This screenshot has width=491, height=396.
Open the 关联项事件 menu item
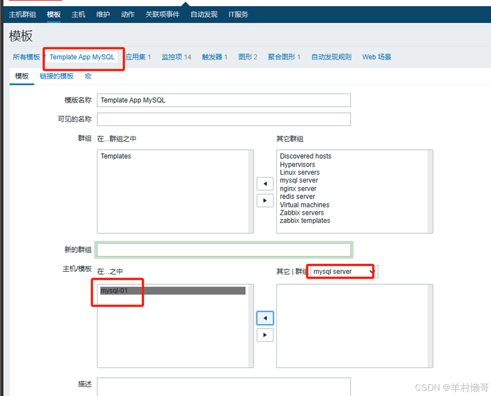162,14
